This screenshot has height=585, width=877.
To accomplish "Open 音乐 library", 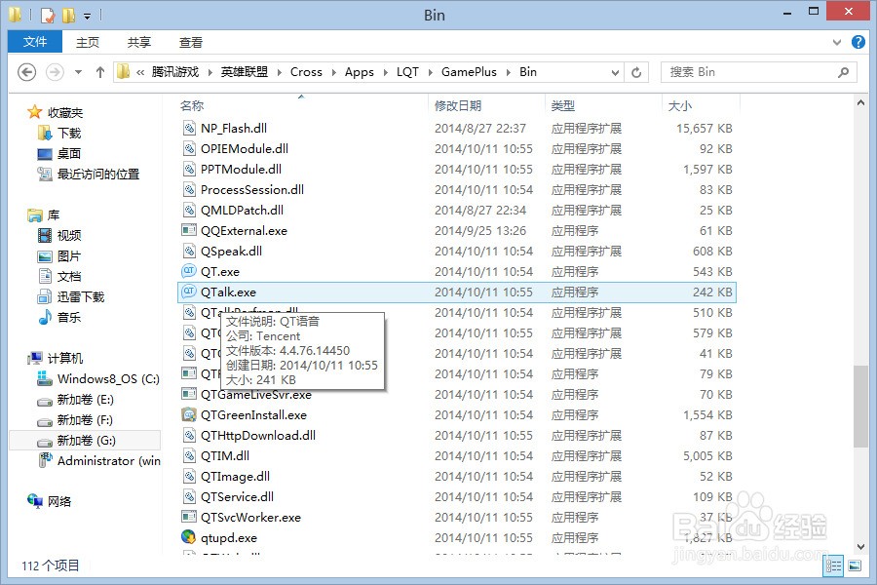I will 69,318.
